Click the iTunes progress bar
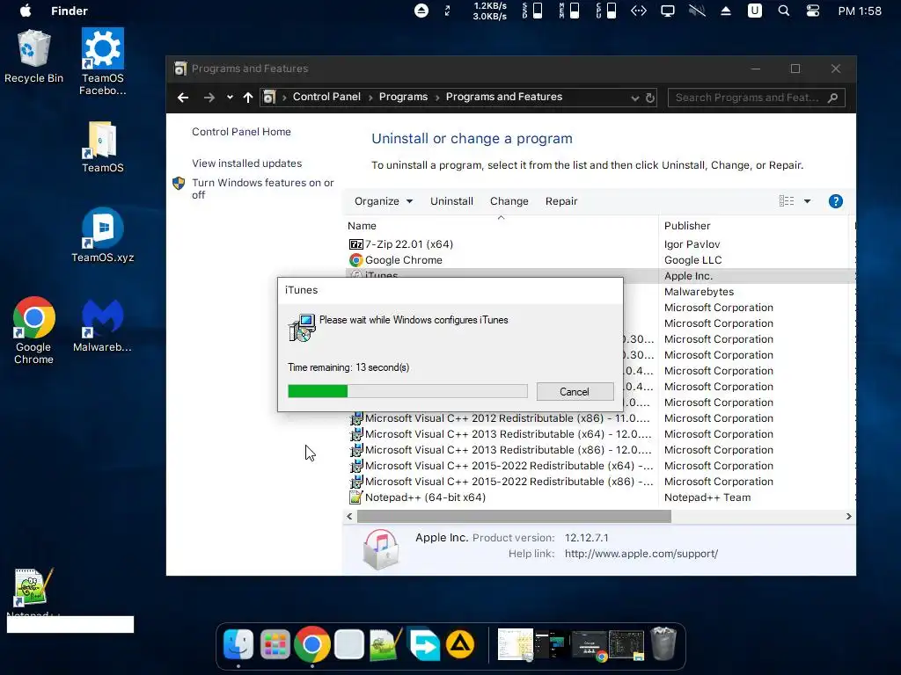Viewport: 901px width, 675px height. 407,391
